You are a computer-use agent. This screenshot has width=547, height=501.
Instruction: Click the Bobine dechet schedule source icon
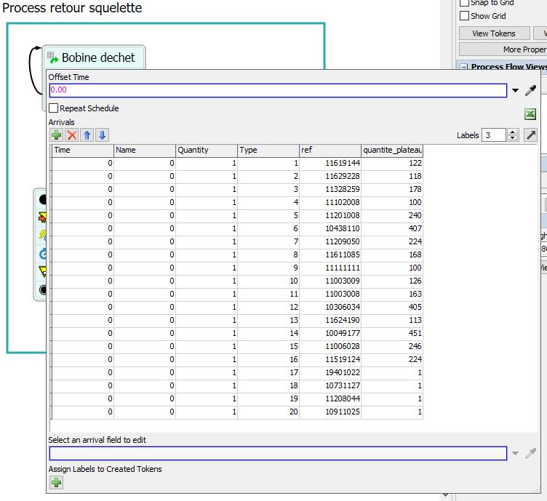point(53,57)
